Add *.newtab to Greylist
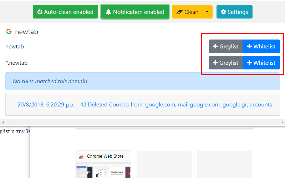Screen dimensions: 285x178 (225, 63)
